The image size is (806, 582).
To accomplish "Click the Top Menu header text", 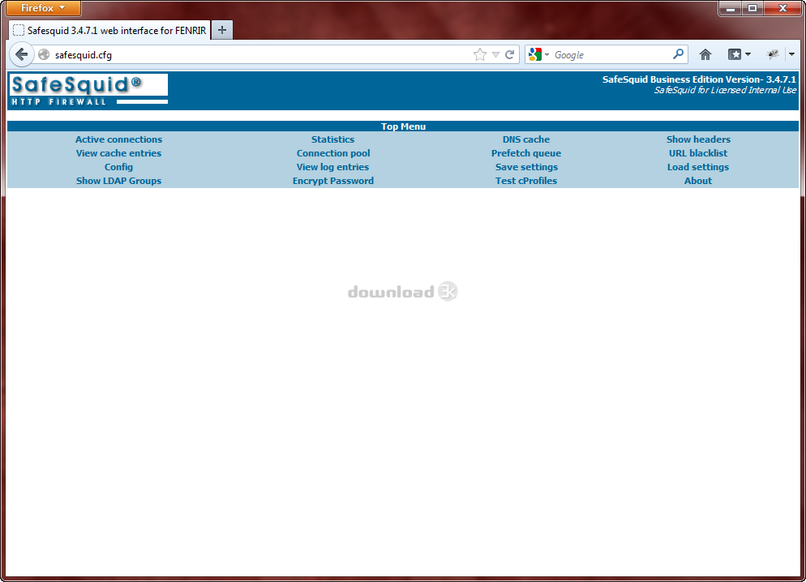I will 404,126.
